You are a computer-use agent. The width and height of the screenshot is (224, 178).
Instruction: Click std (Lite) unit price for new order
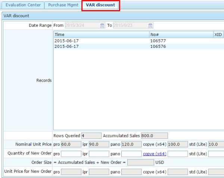click(216, 172)
